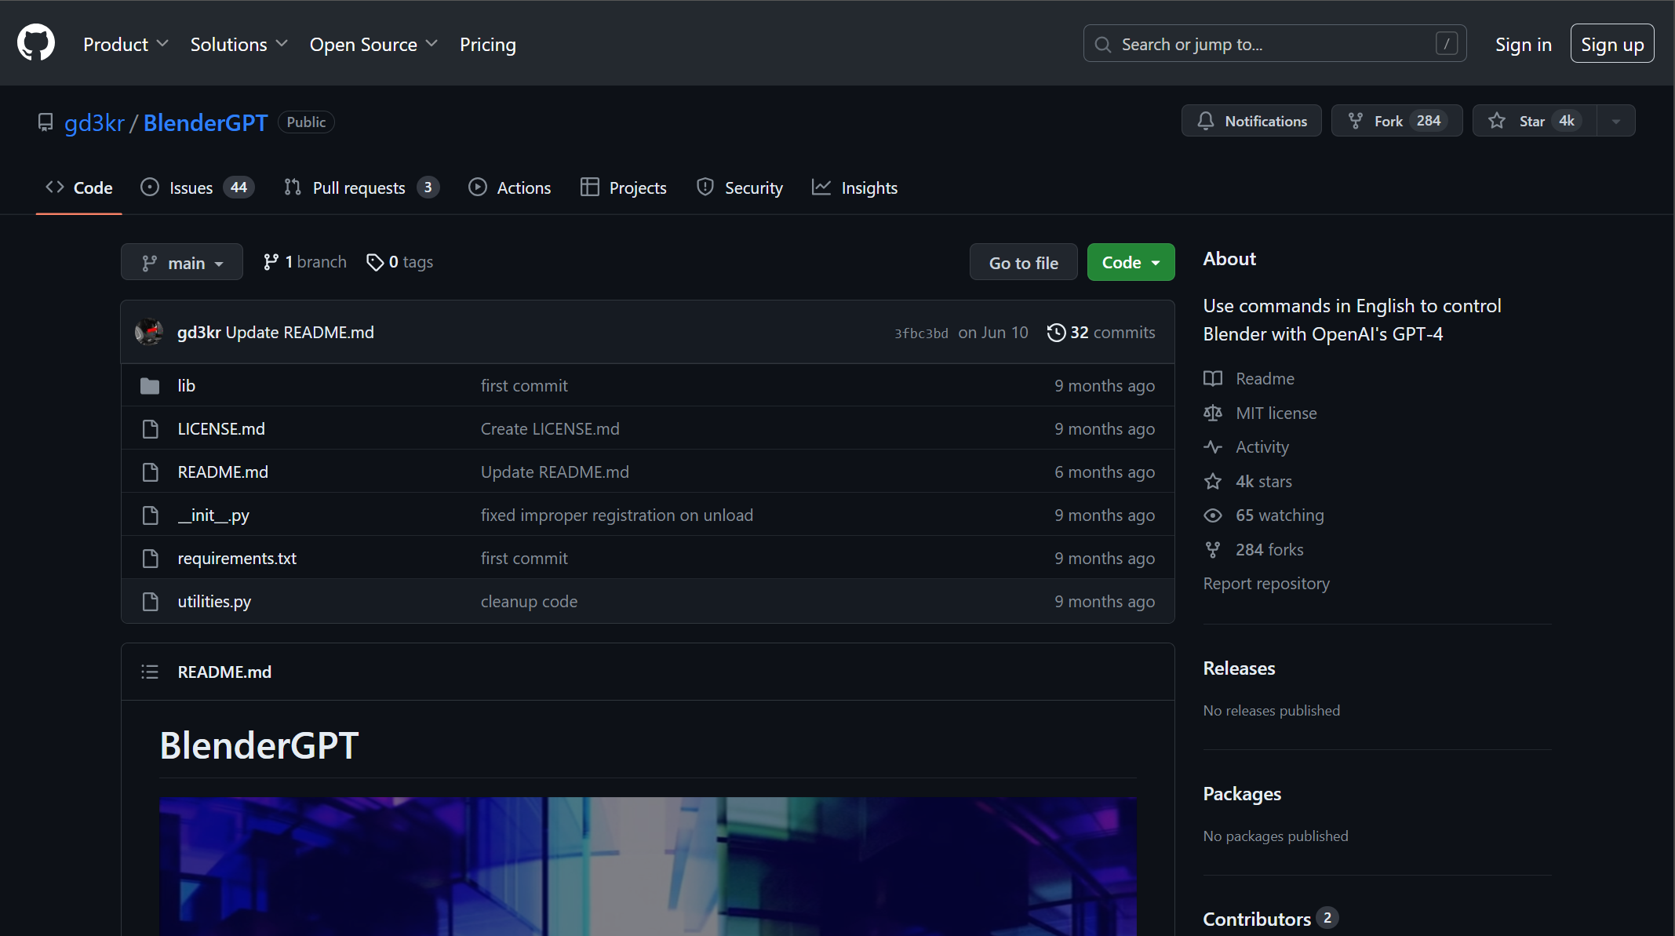Open the Pull requests tab
Screen dimensions: 1675x936
tap(361, 188)
